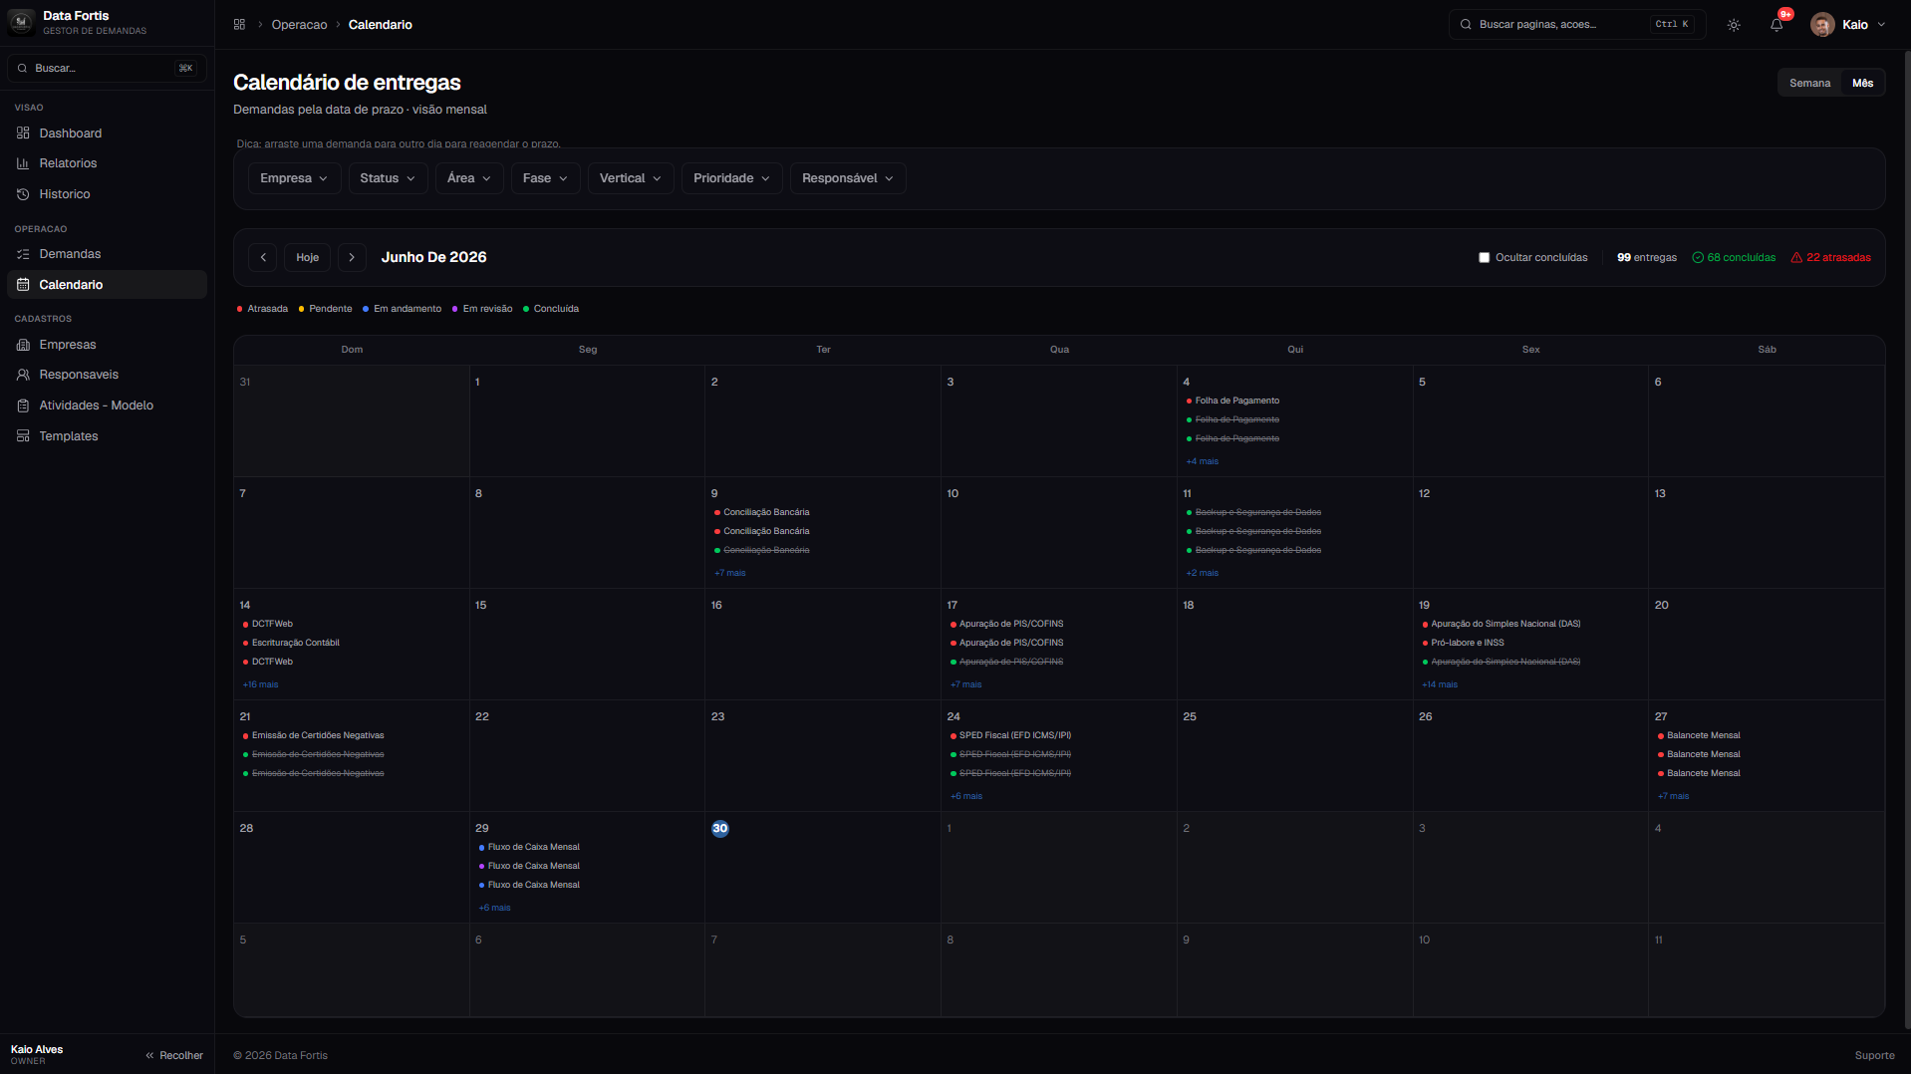Open Escrituração Contábil entry on day 14
Viewport: 1911px width, 1074px height.
(x=295, y=643)
